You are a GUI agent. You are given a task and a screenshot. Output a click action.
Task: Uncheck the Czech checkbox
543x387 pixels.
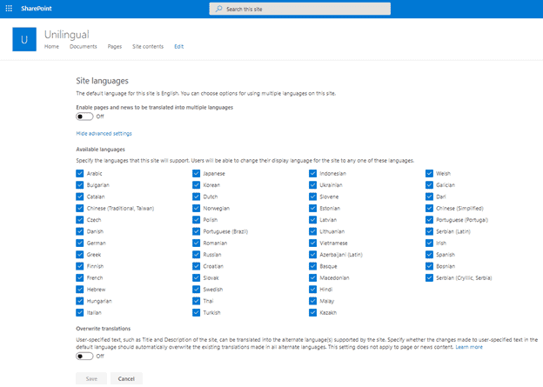point(80,220)
